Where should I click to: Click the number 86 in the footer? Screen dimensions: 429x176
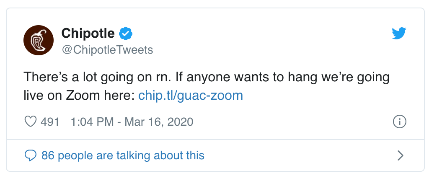pos(48,155)
